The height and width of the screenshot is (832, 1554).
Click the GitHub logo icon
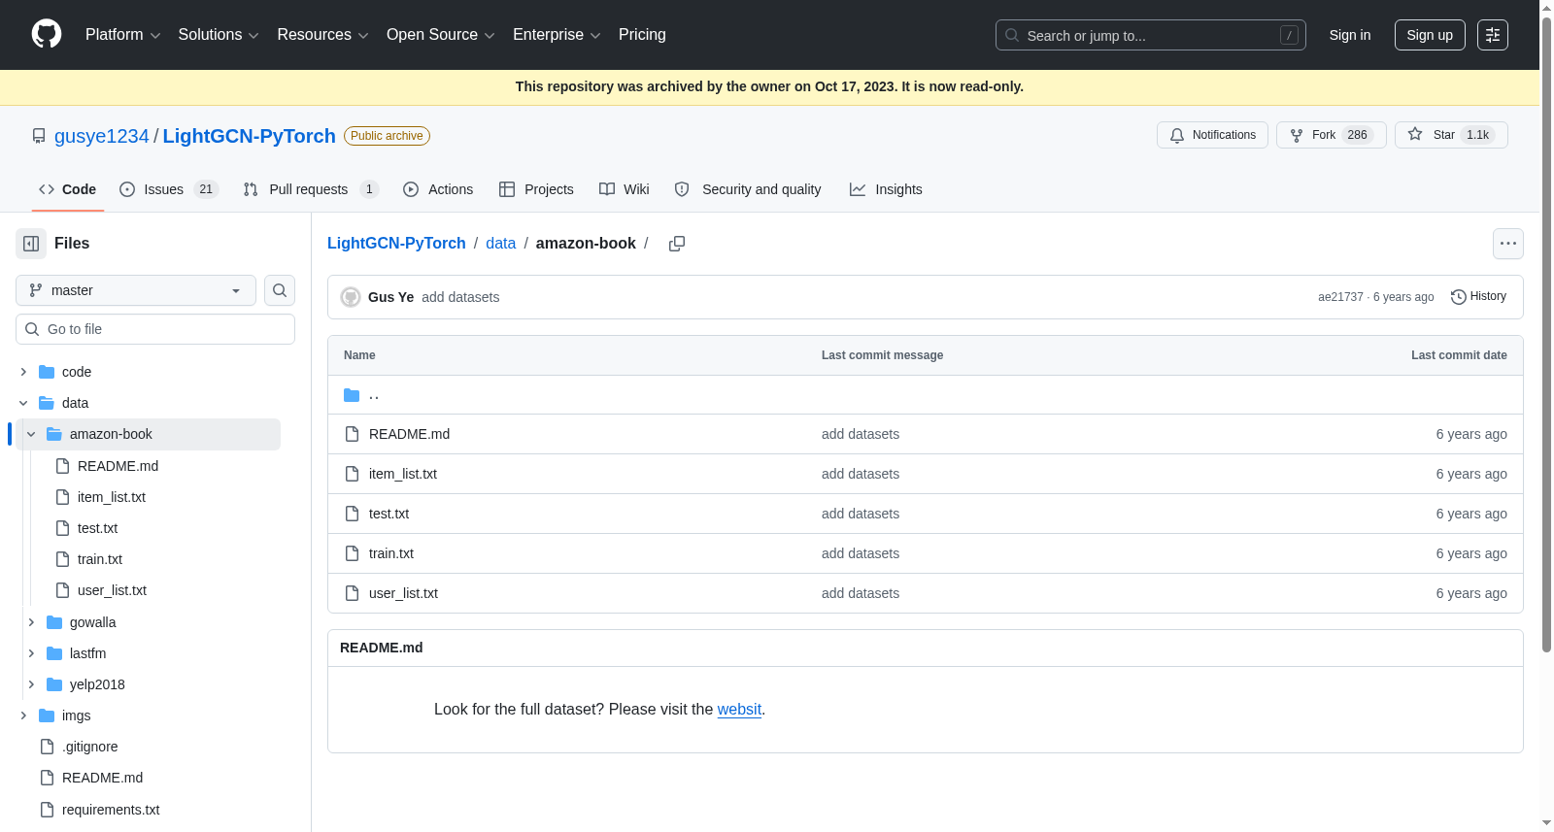click(47, 34)
